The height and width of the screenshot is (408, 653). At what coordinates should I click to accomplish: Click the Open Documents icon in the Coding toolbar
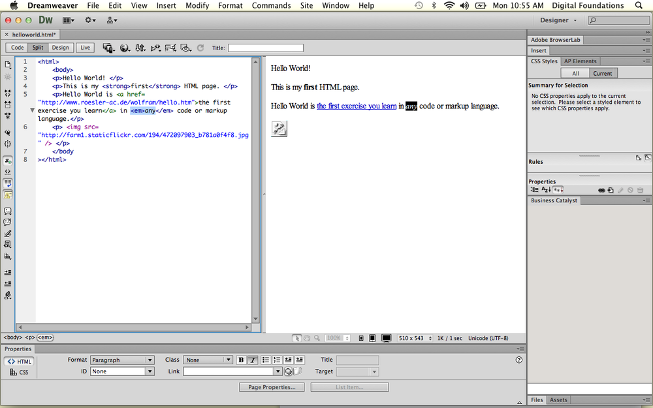[8, 64]
